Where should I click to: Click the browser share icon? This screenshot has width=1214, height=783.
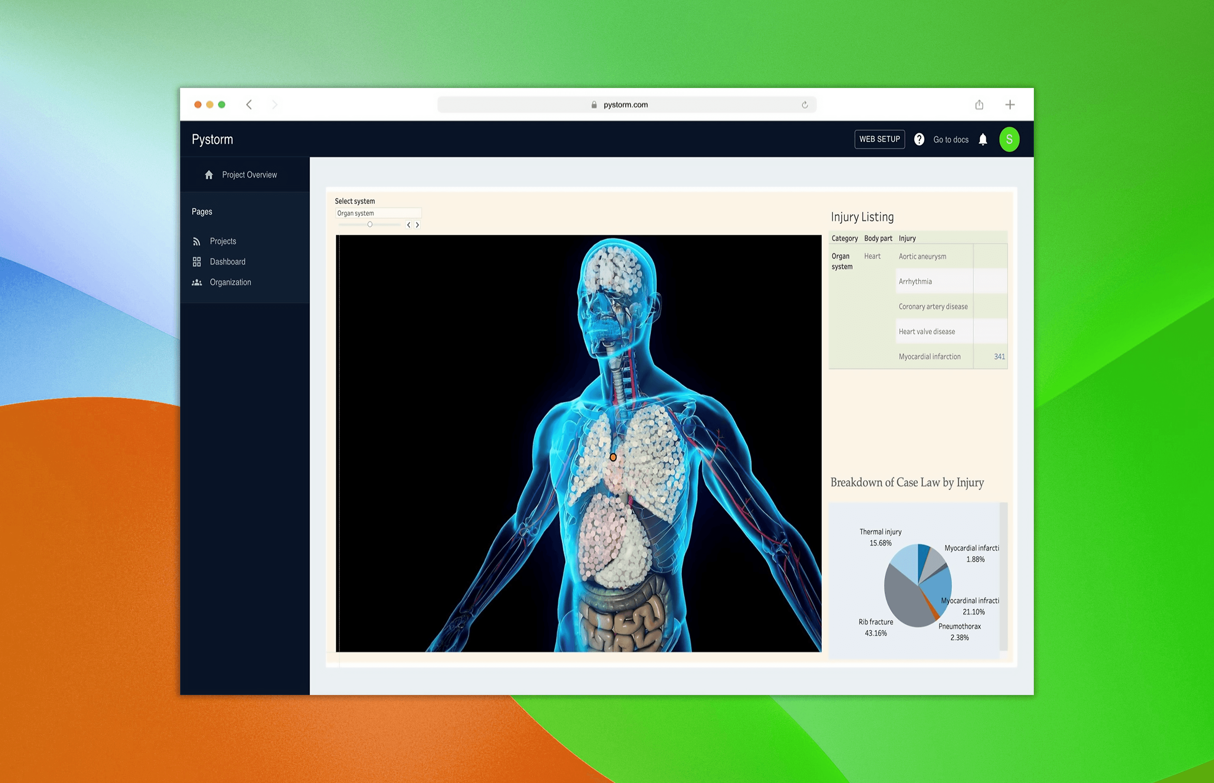click(x=979, y=105)
